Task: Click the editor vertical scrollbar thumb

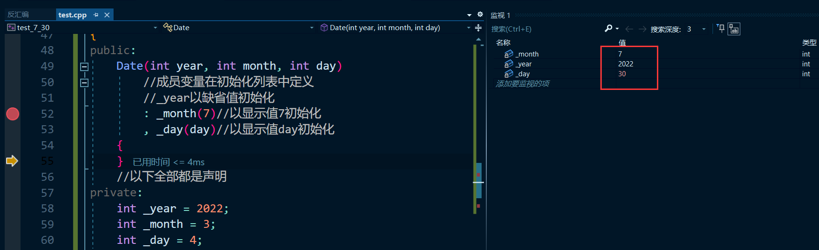Action: coord(478,180)
